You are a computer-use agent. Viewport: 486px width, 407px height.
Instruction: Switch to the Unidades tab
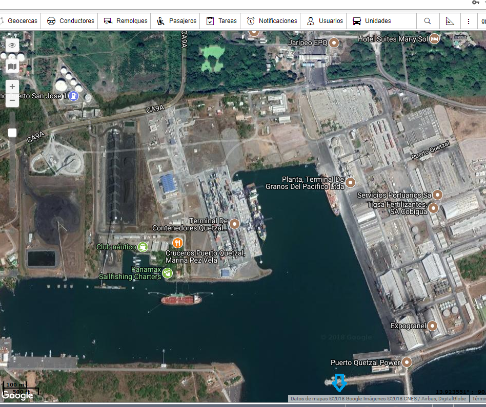(x=372, y=21)
